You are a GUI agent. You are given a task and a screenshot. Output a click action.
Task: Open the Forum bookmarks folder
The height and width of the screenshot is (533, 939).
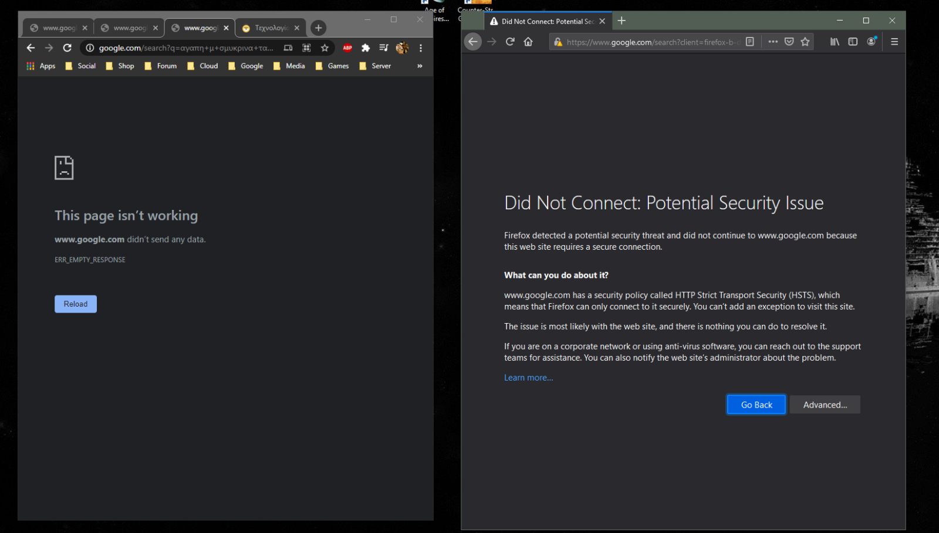point(161,66)
